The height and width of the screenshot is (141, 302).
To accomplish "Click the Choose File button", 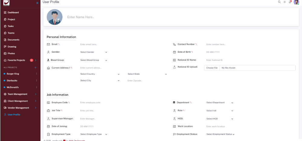I will (212, 68).
